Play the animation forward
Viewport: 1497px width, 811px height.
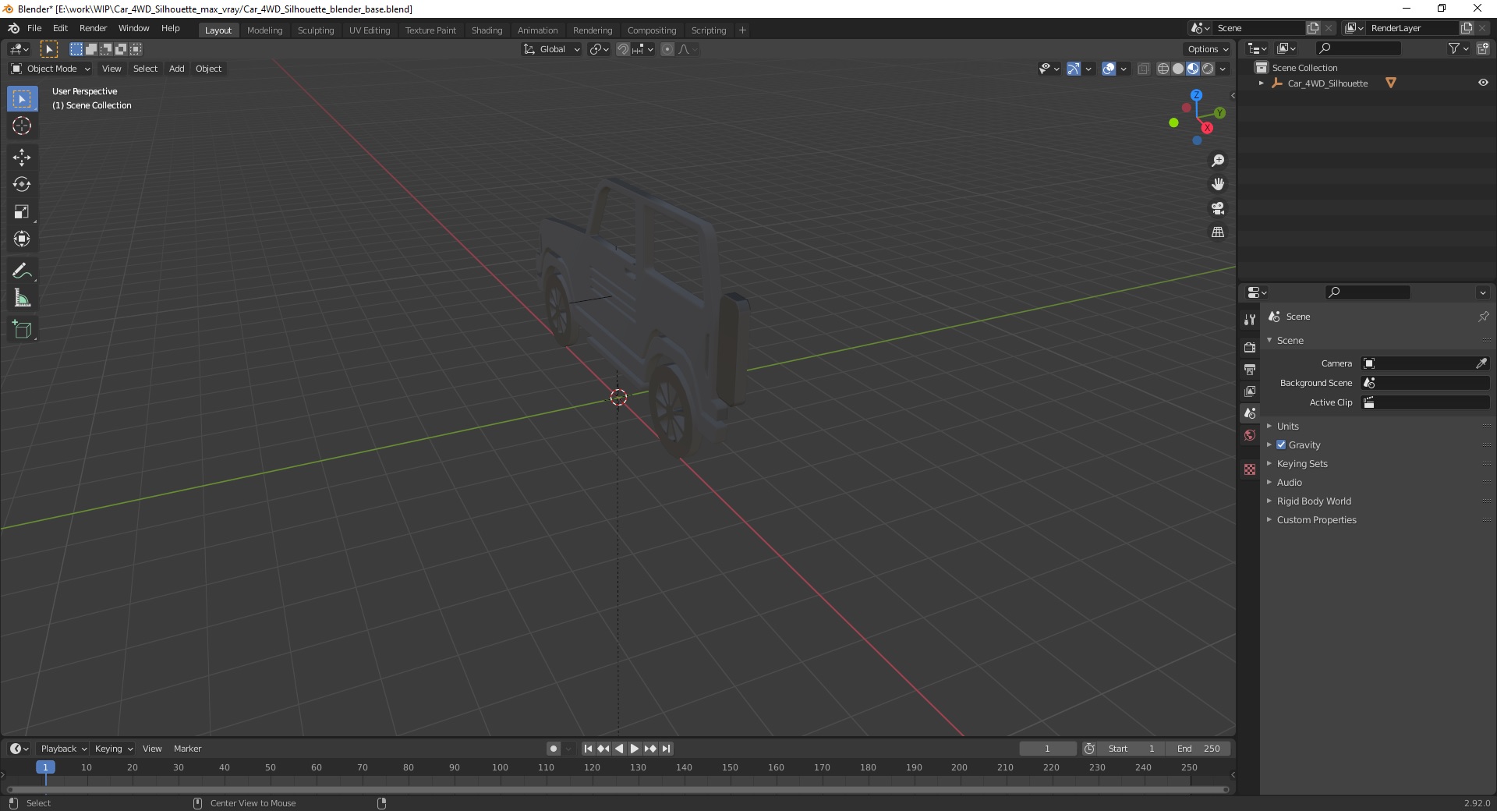tap(635, 749)
